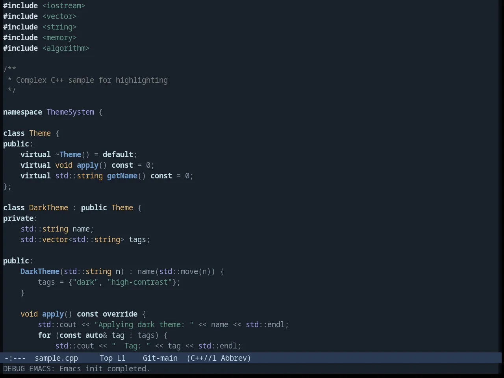The height and width of the screenshot is (378, 504).
Task: Click the override keyword
Action: pyautogui.click(x=120, y=314)
